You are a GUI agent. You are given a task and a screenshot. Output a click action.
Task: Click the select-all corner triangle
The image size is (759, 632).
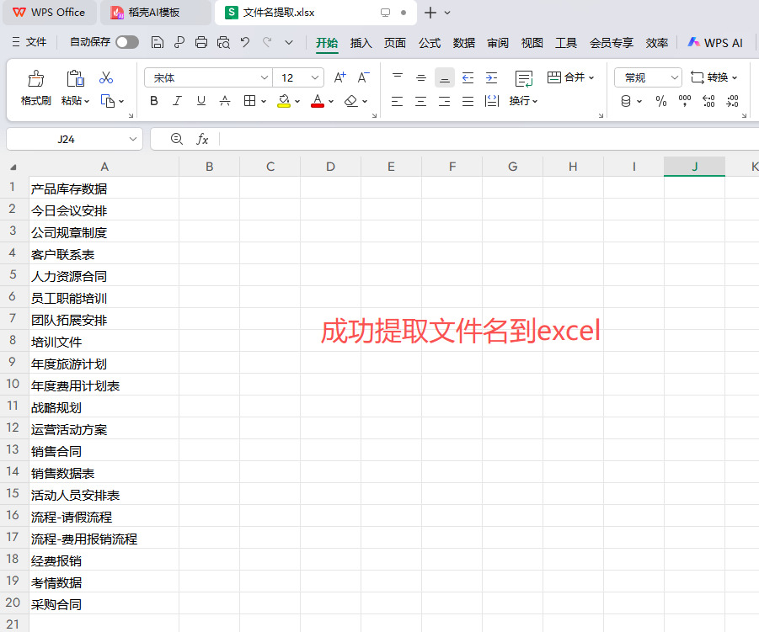pos(13,167)
